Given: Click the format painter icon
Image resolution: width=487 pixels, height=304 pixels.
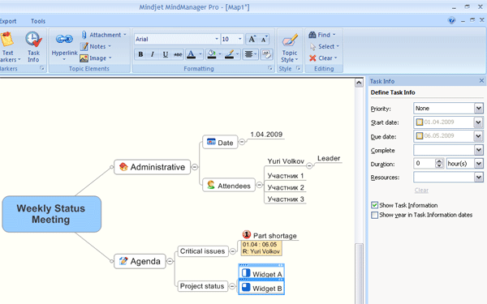Looking at the screenshot, I should pos(266,54).
